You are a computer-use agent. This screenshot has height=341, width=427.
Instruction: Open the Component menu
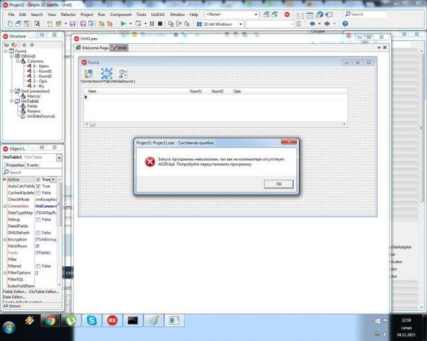coord(121,15)
